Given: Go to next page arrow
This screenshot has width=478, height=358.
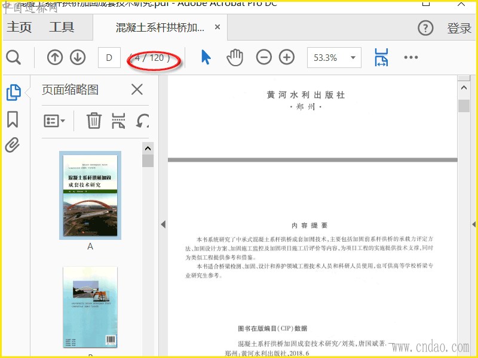Looking at the screenshot, I should [x=78, y=57].
